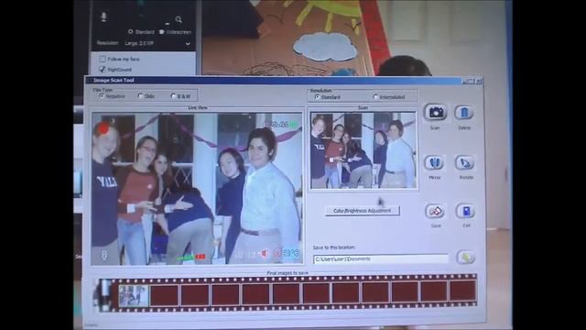Screen dimensions: 586x330
Task: Open Color/Brightness Adjustment
Action: click(363, 211)
